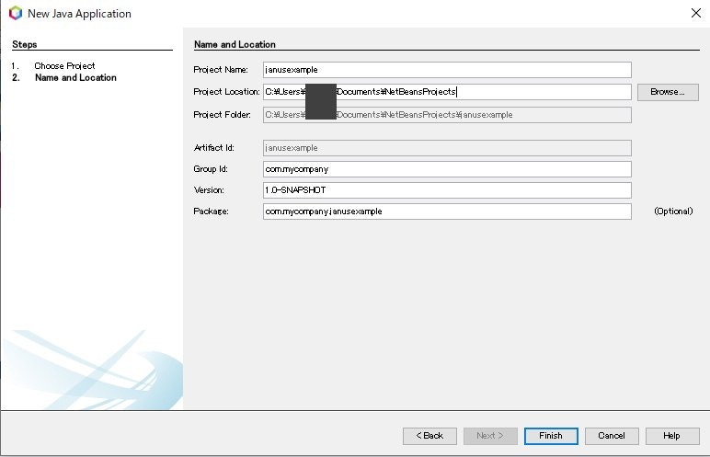
Task: Focus the Project Name field
Action: [447, 70]
